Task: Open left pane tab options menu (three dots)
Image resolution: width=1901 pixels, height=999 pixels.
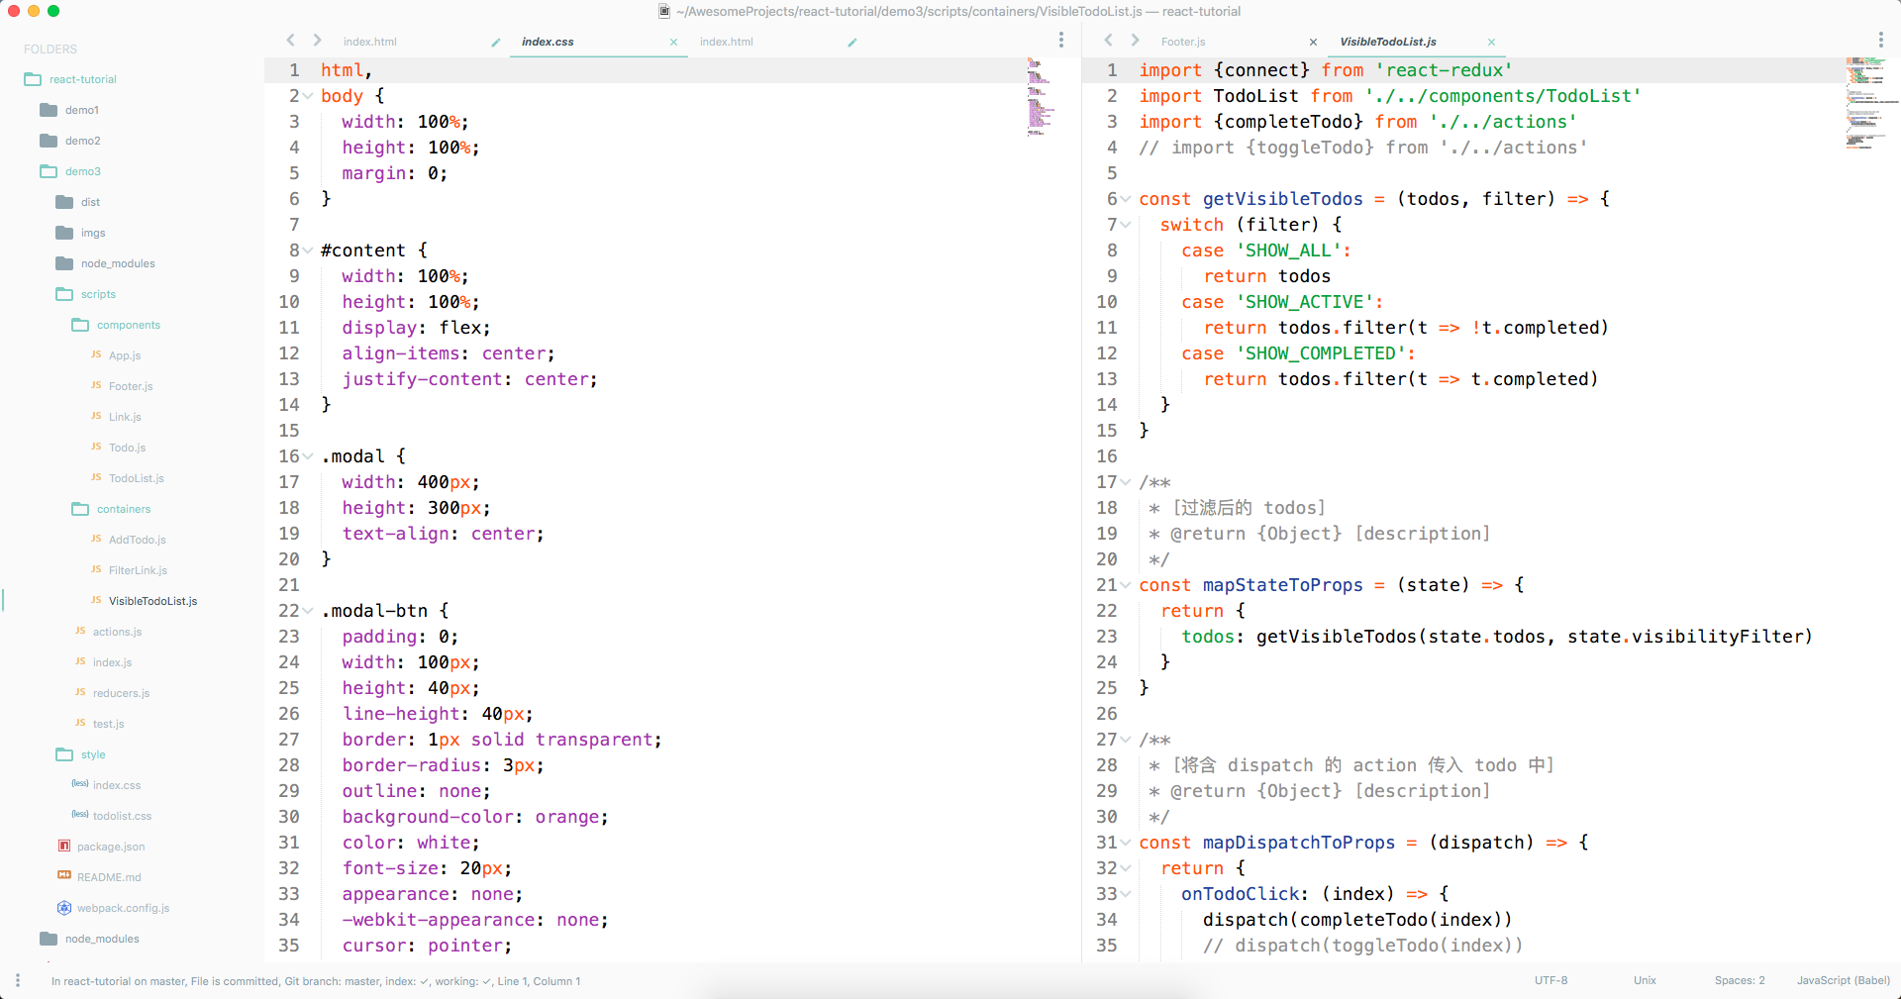Action: click(x=1061, y=40)
